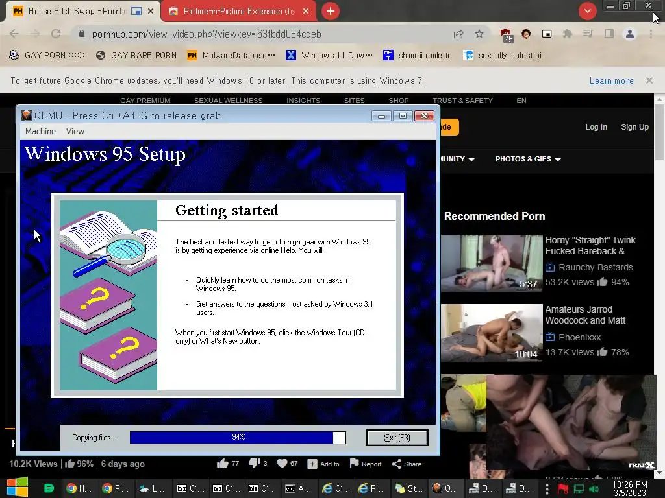Click the Sign Up link

coord(634,126)
